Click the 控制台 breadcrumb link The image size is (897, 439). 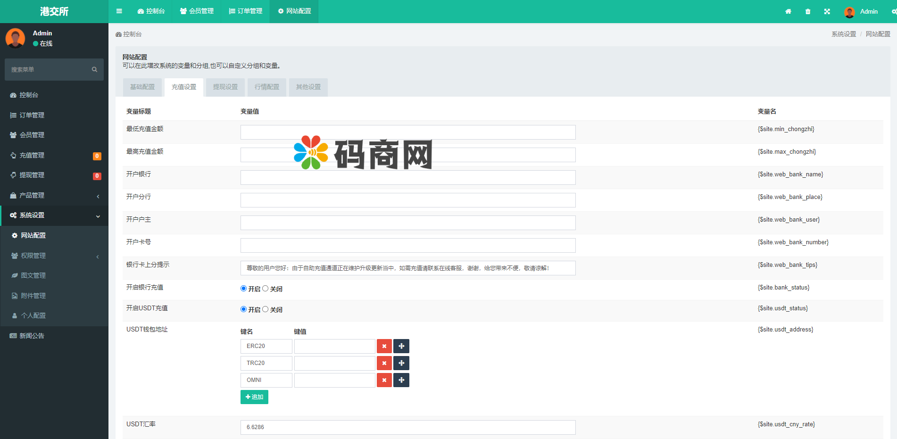pos(129,34)
